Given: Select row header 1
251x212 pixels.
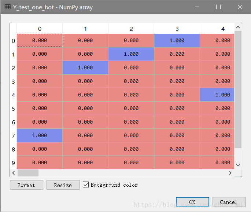Looking at the screenshot, I should (x=14, y=54).
